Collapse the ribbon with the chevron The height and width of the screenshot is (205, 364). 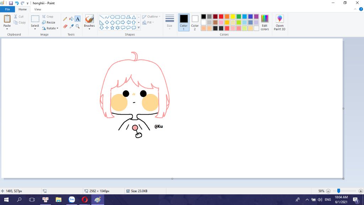(x=355, y=9)
